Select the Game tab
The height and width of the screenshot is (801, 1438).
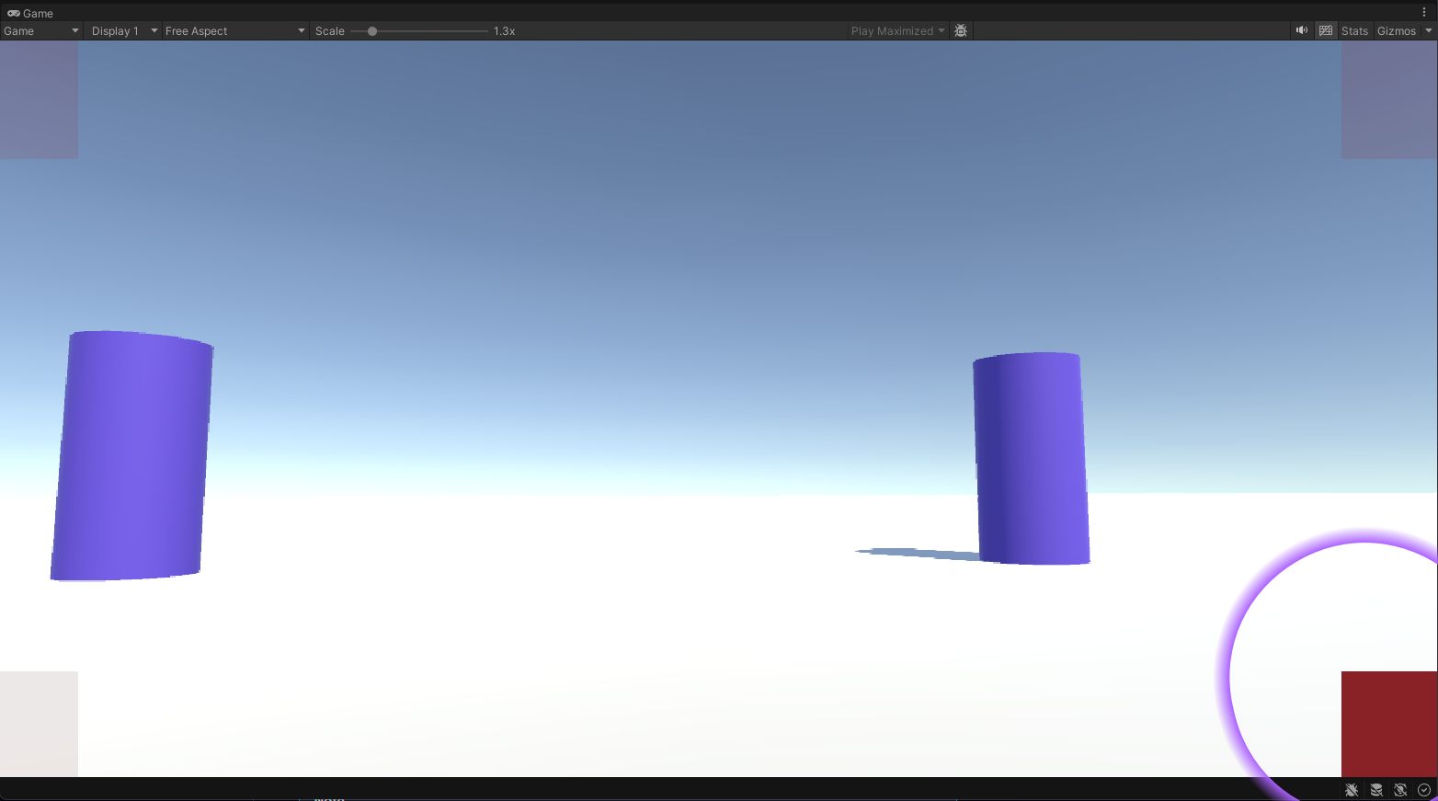coord(30,13)
